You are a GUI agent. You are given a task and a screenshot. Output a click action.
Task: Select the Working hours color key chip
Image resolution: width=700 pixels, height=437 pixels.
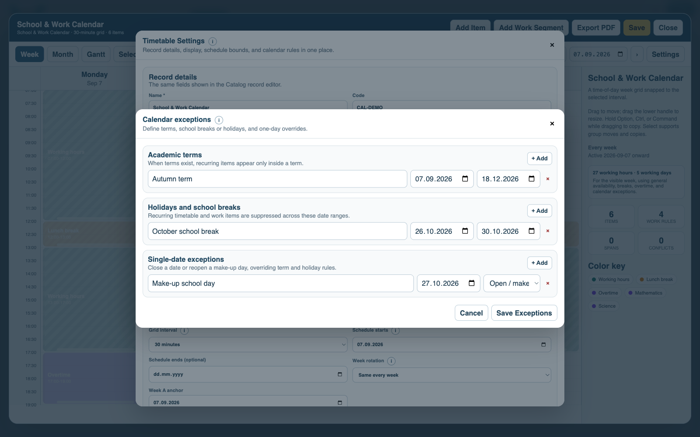pos(610,279)
